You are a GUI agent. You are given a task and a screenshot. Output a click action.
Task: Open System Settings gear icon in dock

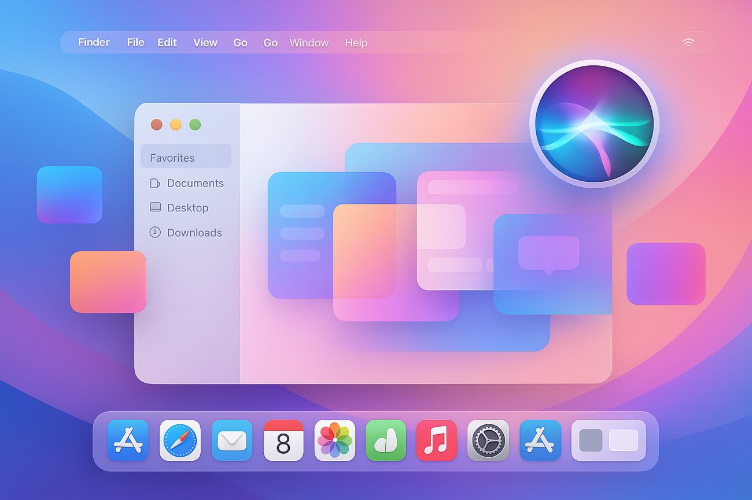coord(488,441)
